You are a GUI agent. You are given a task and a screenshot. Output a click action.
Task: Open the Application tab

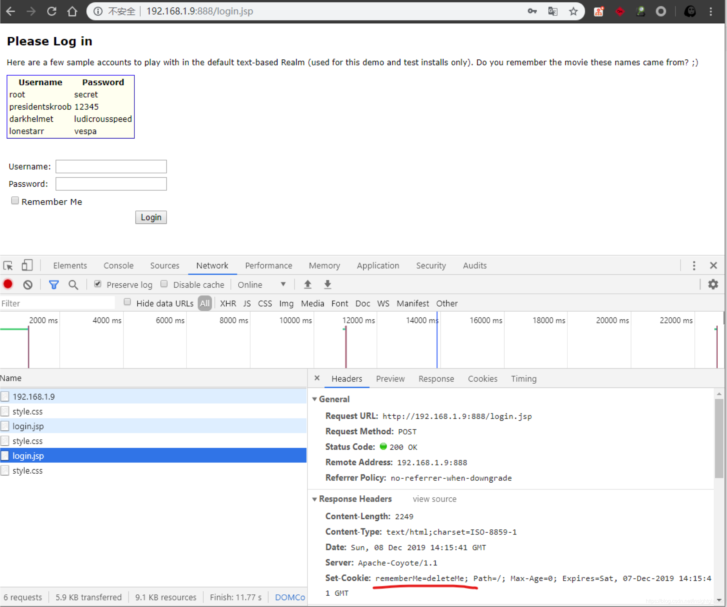click(378, 266)
